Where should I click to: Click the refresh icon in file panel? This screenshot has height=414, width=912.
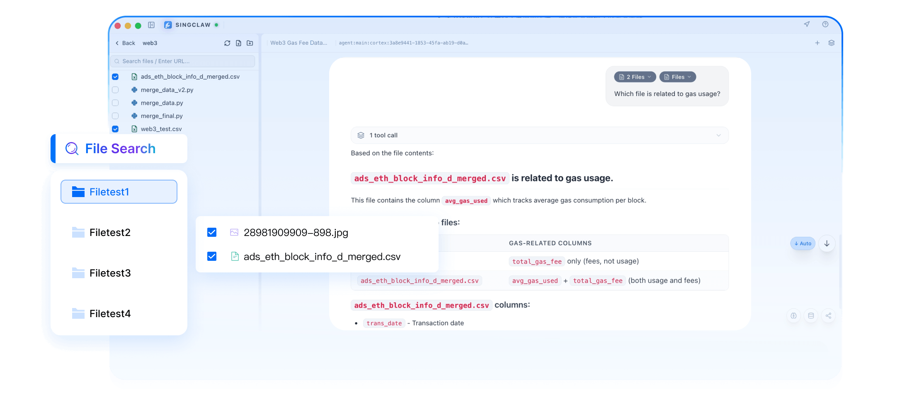[227, 43]
